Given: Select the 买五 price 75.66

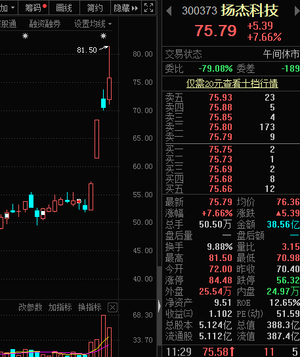Looking at the screenshot, I should 221,189.
